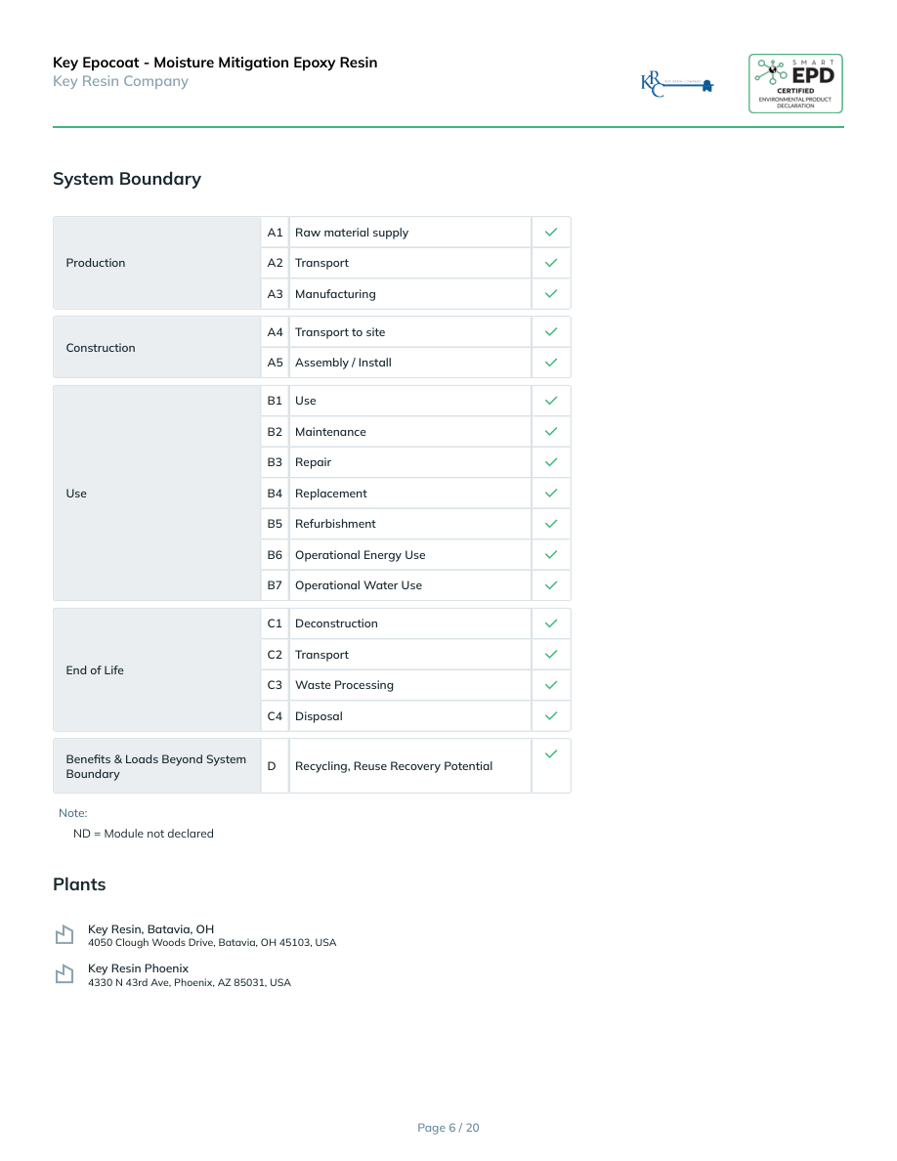897x1161 pixels.
Task: Click the Page 6 / 20 indicator
Action: 448,1128
